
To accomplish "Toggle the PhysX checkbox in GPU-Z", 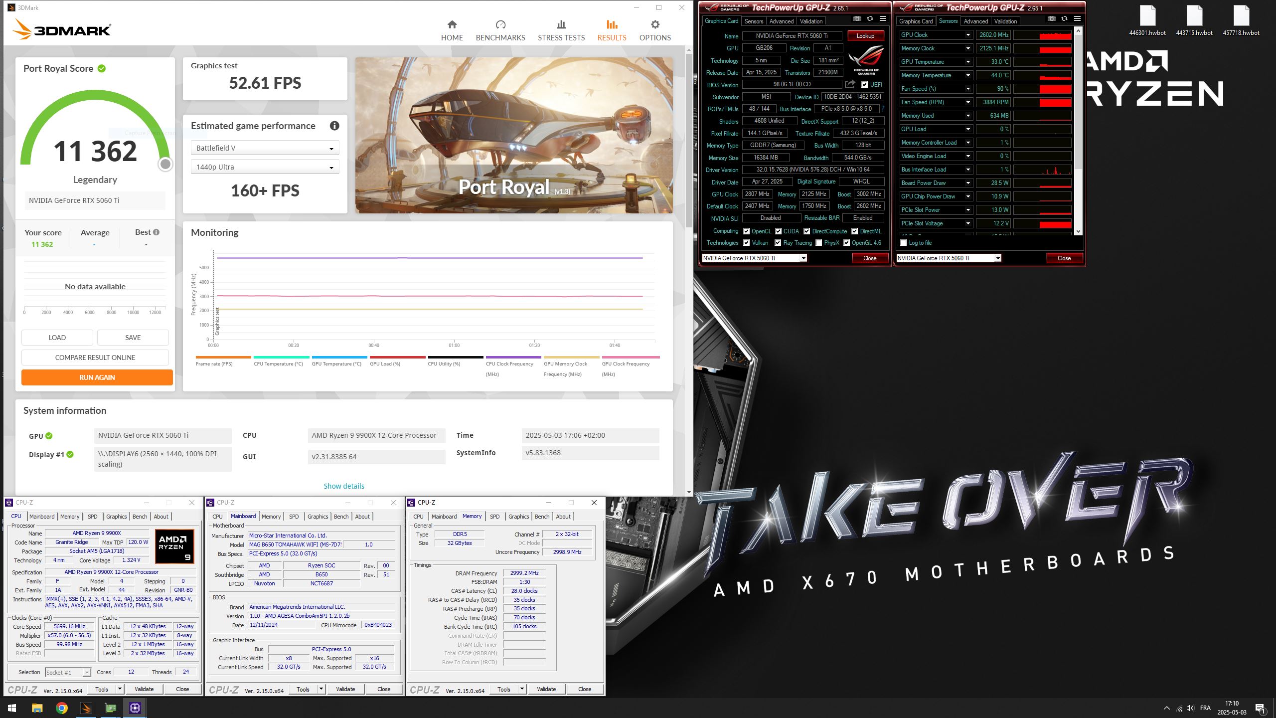I will point(818,243).
